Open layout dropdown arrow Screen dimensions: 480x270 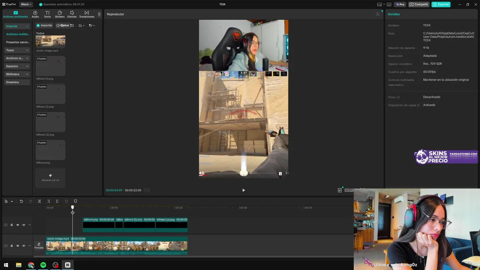click(x=384, y=4)
